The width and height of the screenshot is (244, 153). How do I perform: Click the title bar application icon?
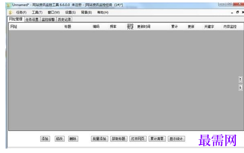click(x=9, y=5)
